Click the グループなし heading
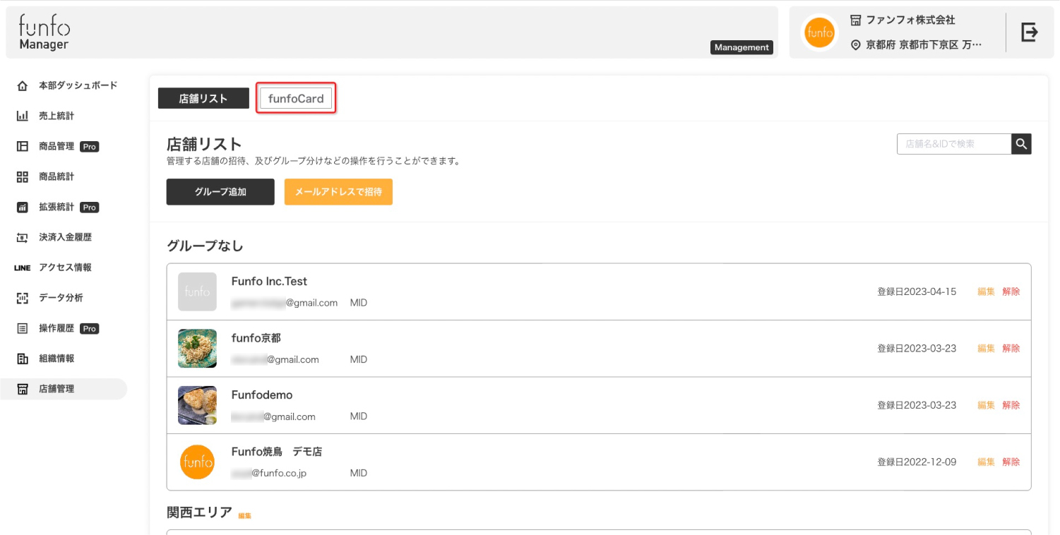Screen dimensions: 1060x535 [x=205, y=246]
